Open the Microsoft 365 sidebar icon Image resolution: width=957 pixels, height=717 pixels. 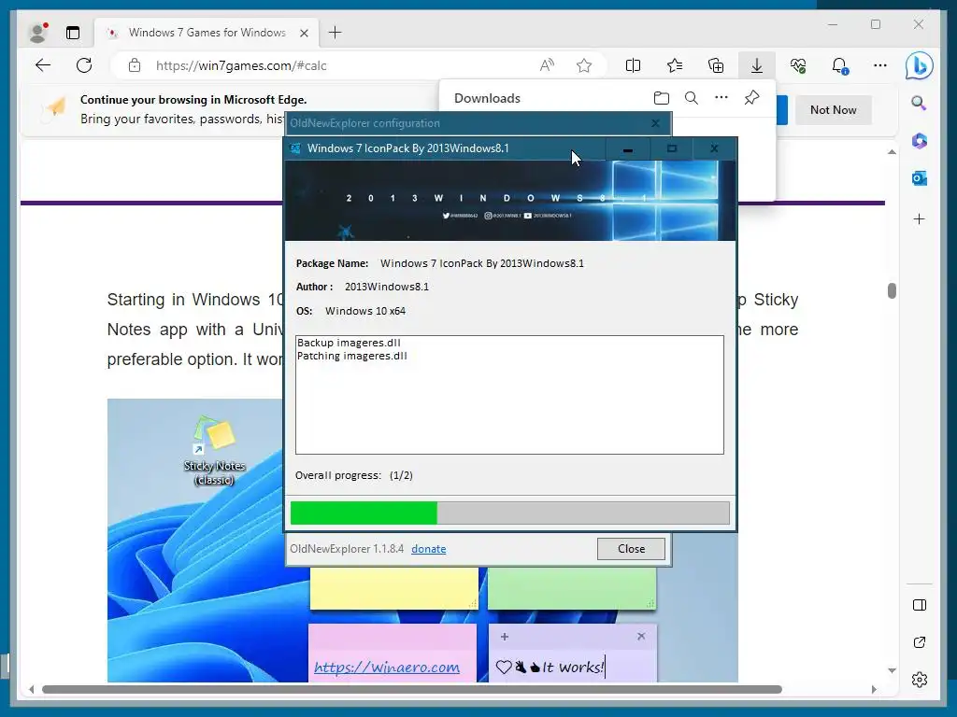click(x=920, y=141)
